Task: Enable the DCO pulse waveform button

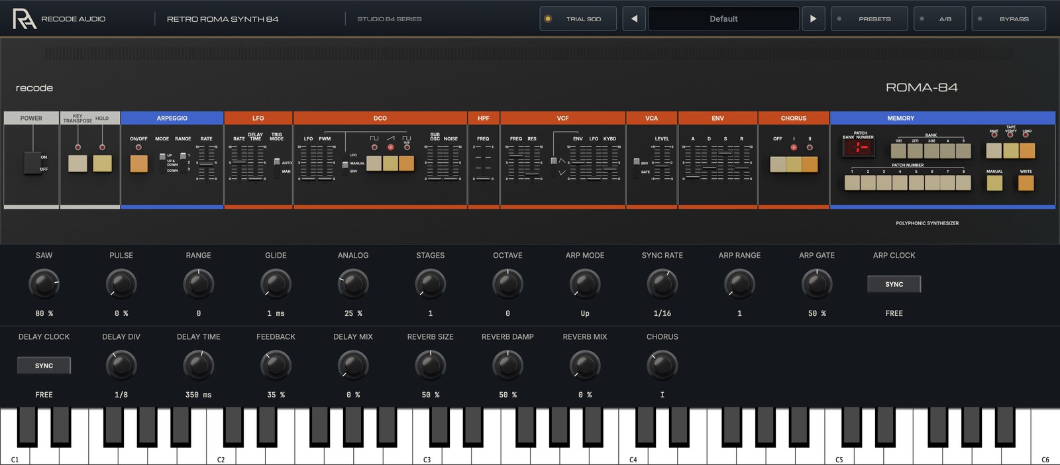Action: coord(374,163)
